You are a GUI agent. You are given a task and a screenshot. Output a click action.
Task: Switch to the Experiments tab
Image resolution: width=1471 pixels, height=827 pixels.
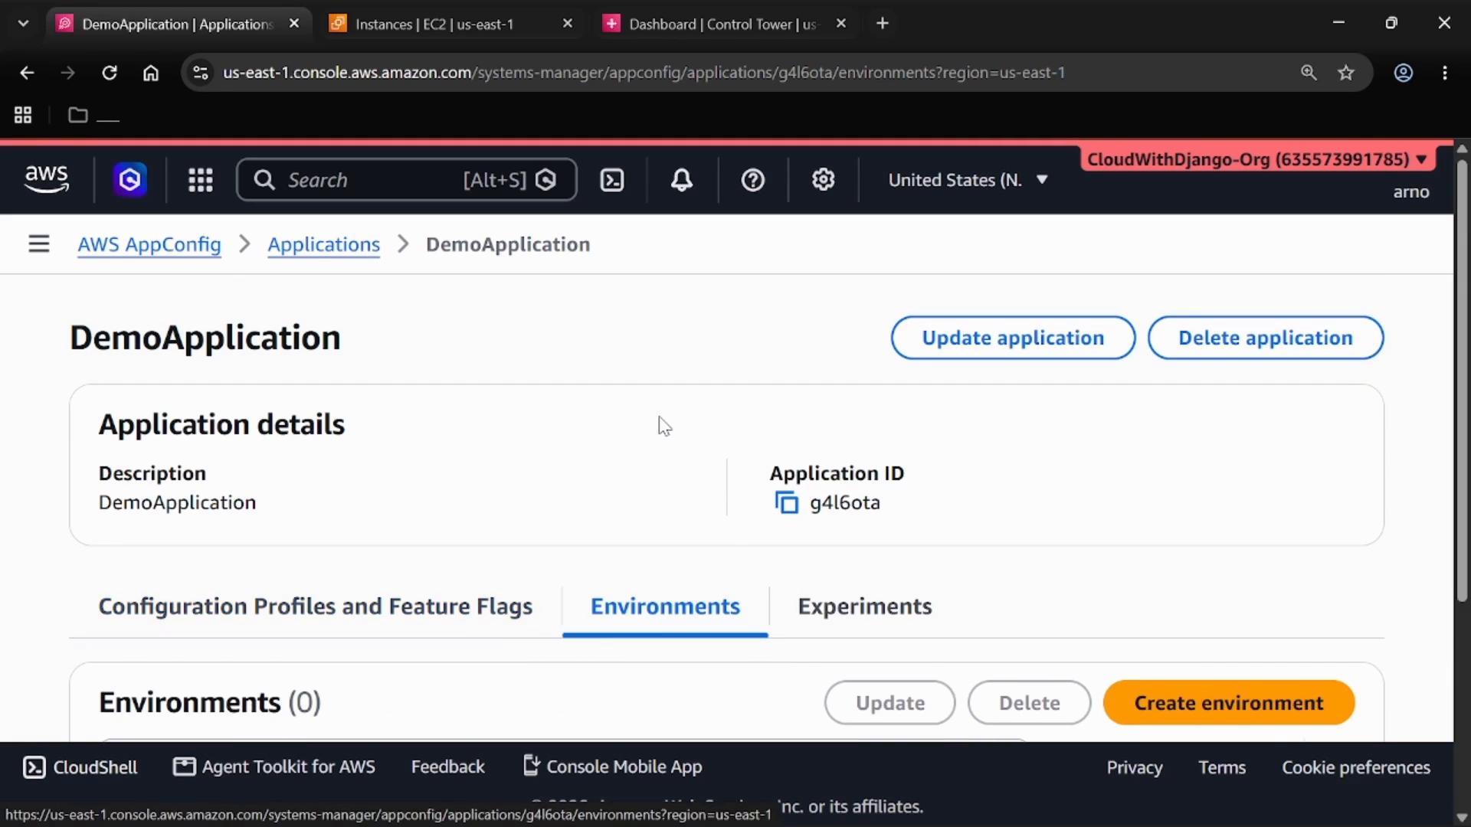(865, 606)
